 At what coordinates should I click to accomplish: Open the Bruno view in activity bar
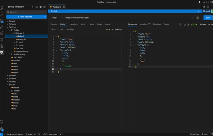[2, 52]
